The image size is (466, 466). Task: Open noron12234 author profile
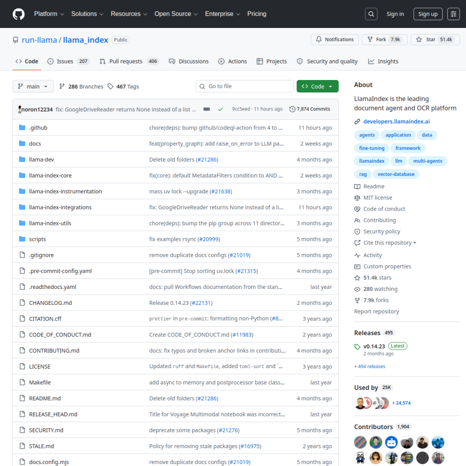click(x=37, y=110)
